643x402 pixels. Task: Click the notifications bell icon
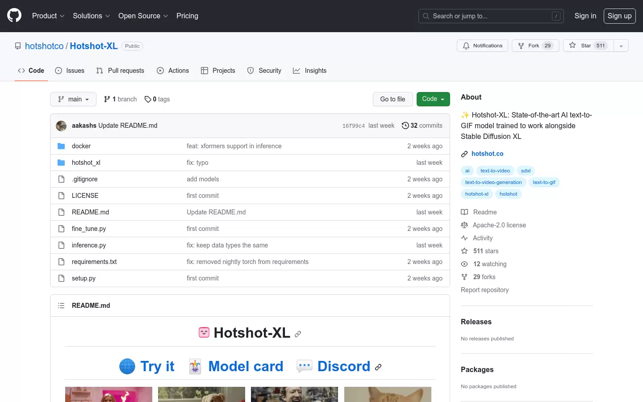click(466, 46)
